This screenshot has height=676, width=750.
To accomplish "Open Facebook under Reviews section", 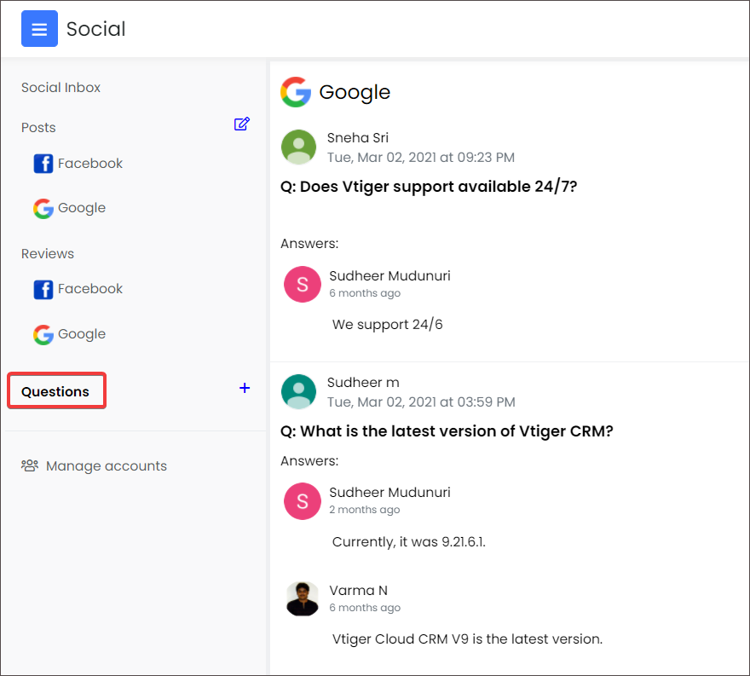I will point(89,289).
